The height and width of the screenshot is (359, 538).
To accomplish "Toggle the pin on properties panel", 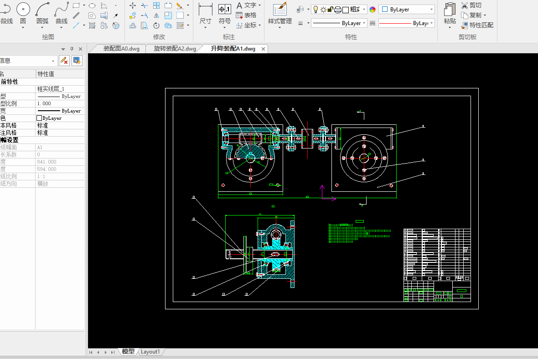I will pos(72,49).
